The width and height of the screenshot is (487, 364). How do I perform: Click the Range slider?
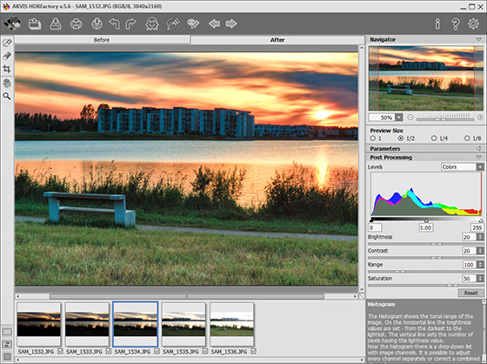(425, 272)
